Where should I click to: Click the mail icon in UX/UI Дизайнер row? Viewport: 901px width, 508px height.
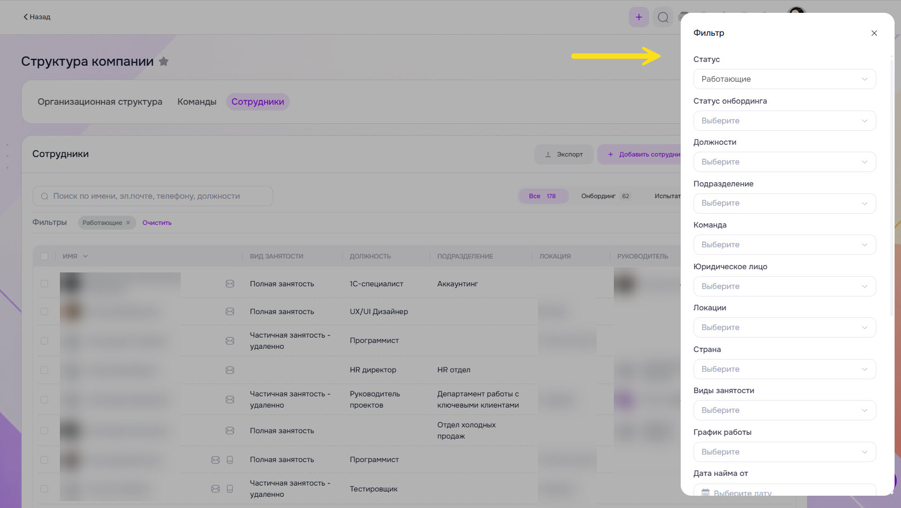[x=230, y=311]
